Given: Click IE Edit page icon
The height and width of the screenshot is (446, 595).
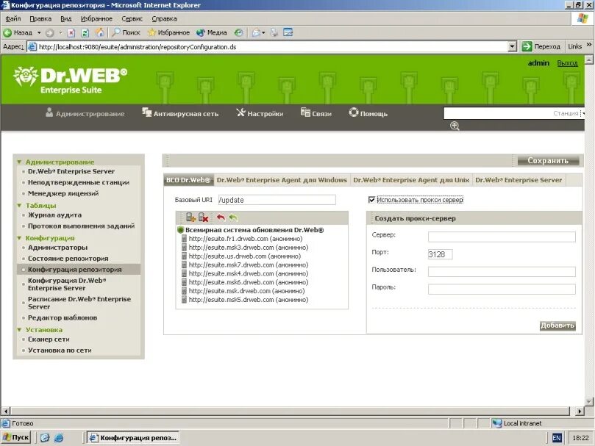Looking at the screenshot, I should (x=288, y=32).
